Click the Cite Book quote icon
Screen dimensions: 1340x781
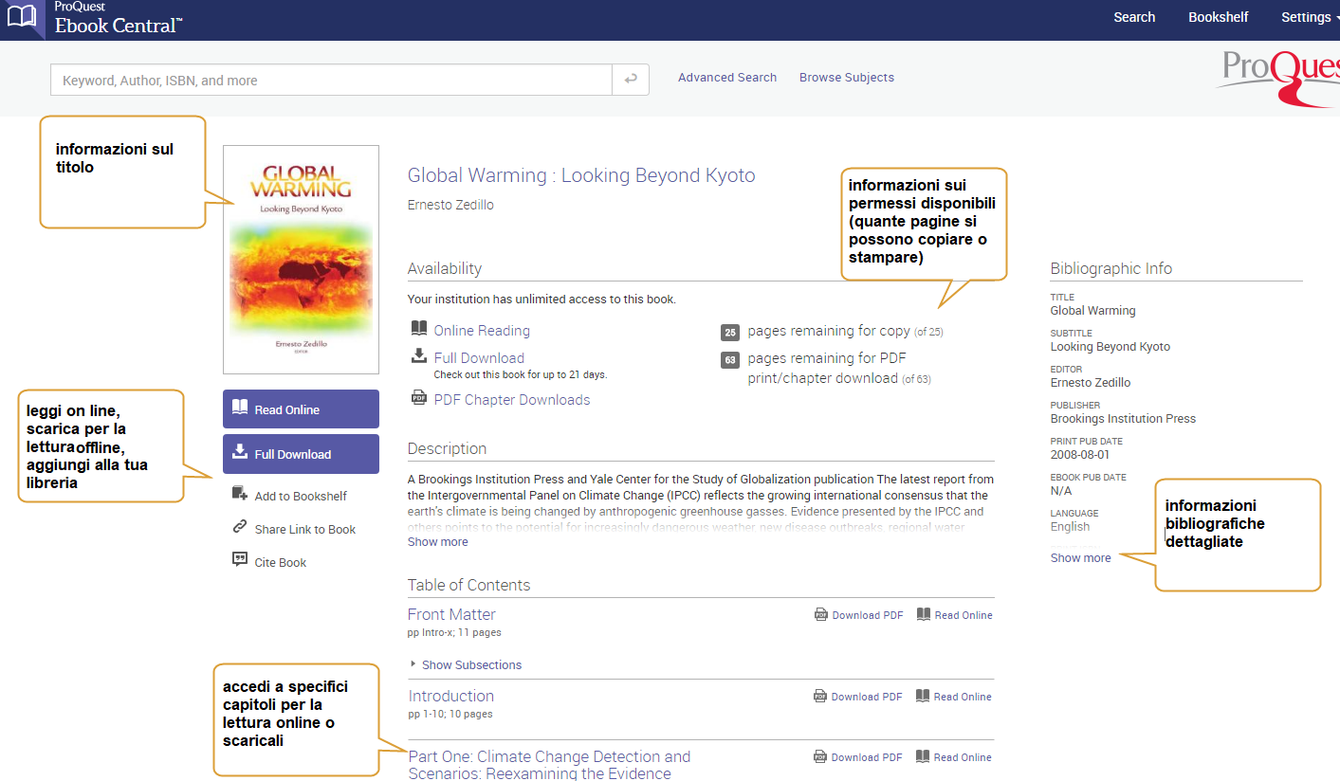pos(240,560)
